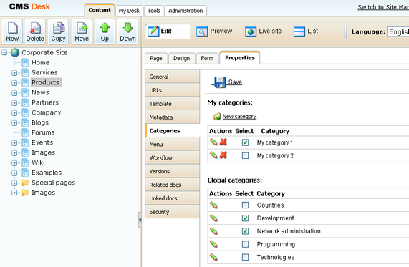Open the Metadata properties section

click(x=173, y=117)
